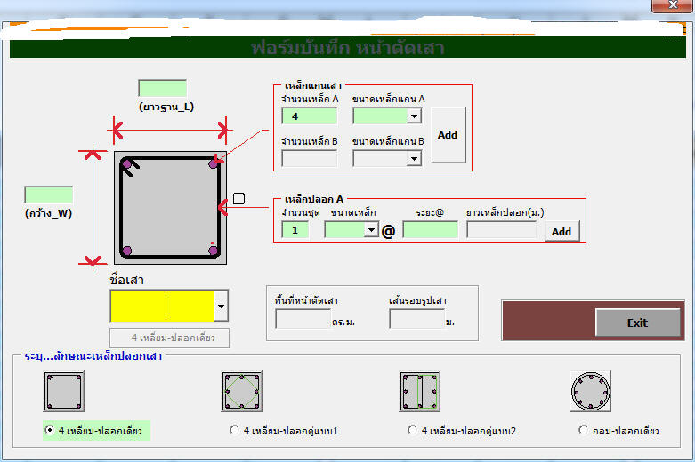Image resolution: width=695 pixels, height=462 pixels.
Task: Click Add button in เหล็กปลอก A group
Action: point(562,231)
